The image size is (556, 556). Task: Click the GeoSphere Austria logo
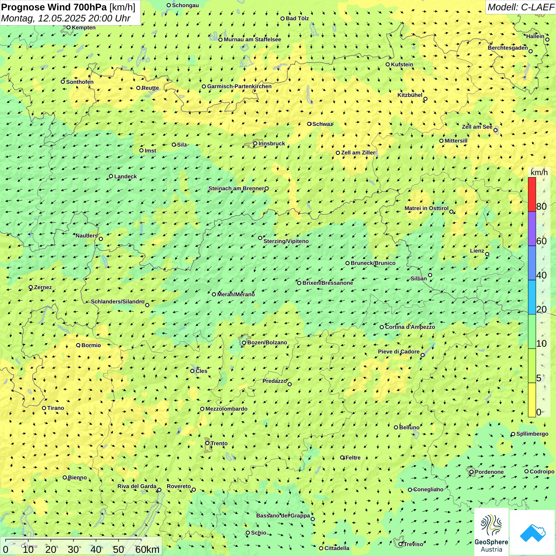(491, 532)
